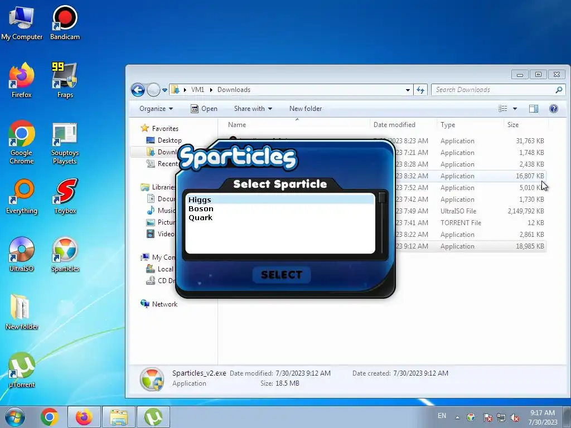This screenshot has height=428, width=571.
Task: Click EN language indicator in taskbar
Action: tap(442, 416)
